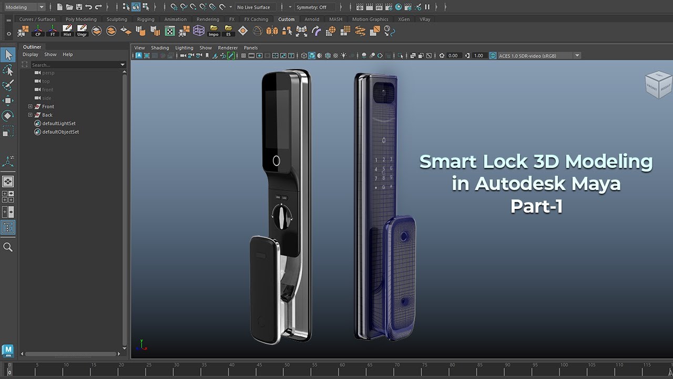Expand the Back group in Outliner
The height and width of the screenshot is (379, 673).
tap(30, 115)
